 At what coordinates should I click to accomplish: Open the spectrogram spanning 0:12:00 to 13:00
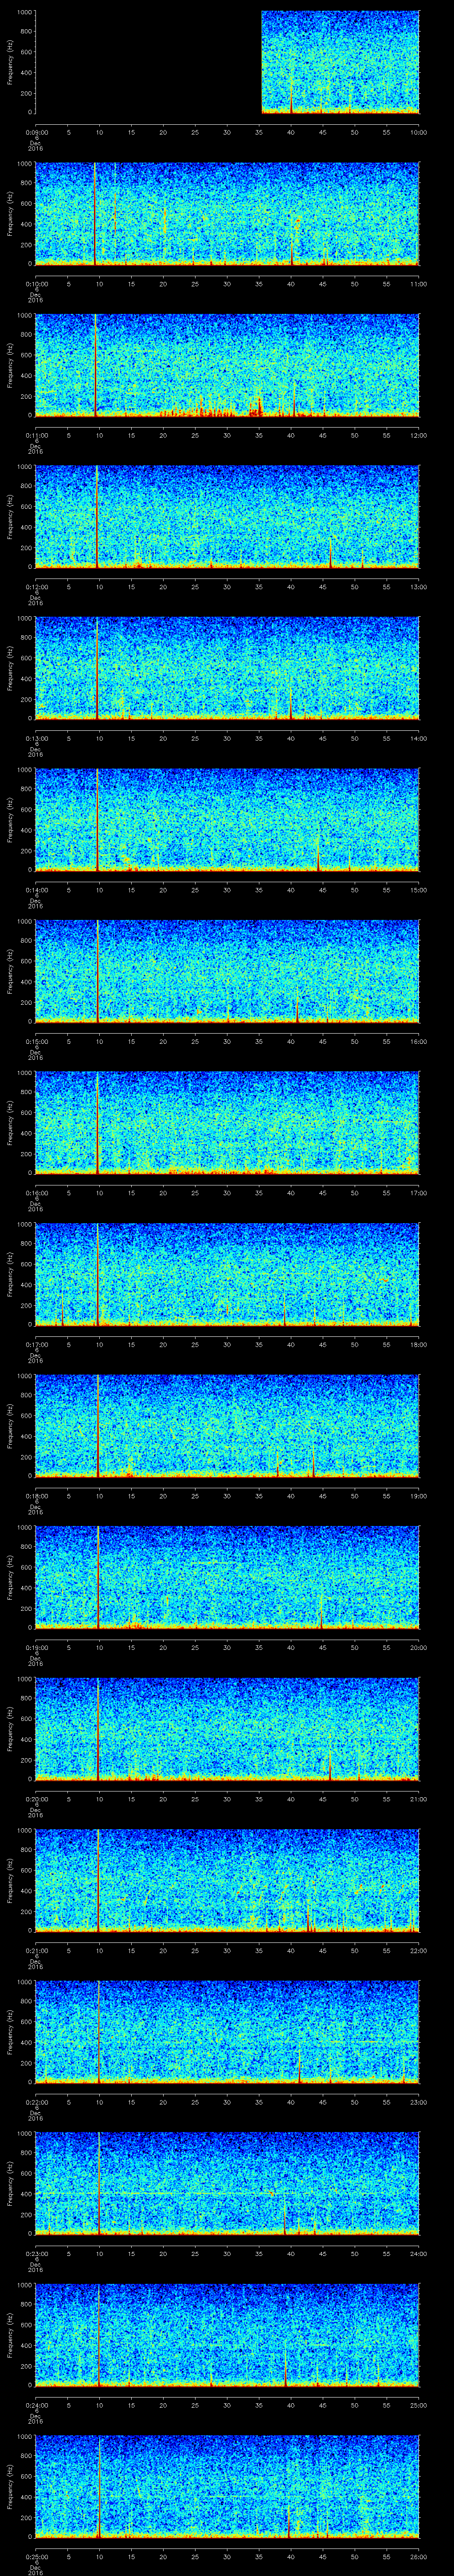click(227, 517)
